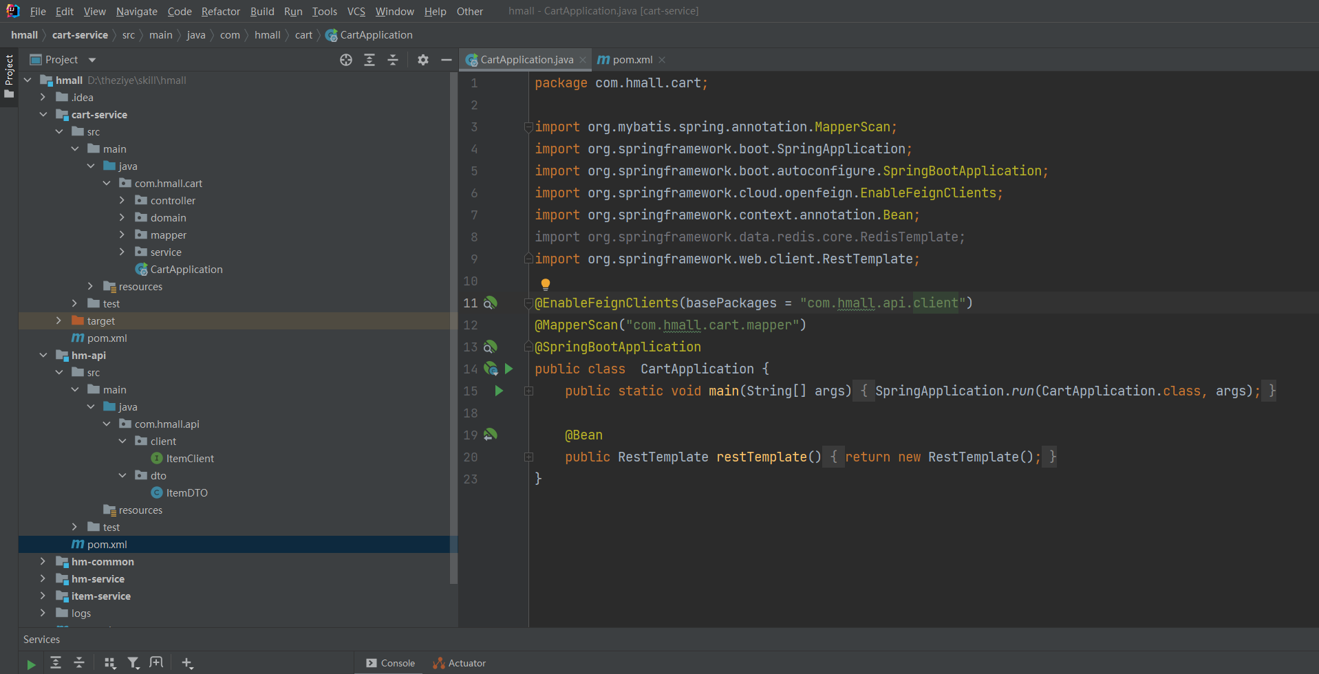This screenshot has width=1319, height=674.
Task: Expand the mapper package
Action: 122,235
